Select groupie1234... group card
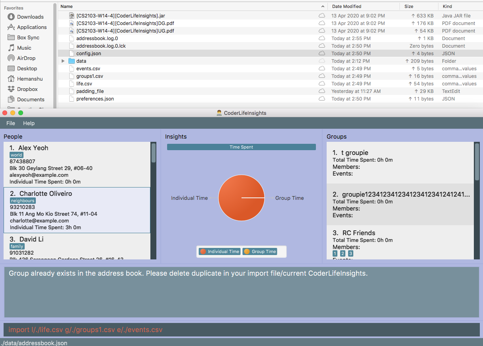The width and height of the screenshot is (483, 346). click(400, 205)
